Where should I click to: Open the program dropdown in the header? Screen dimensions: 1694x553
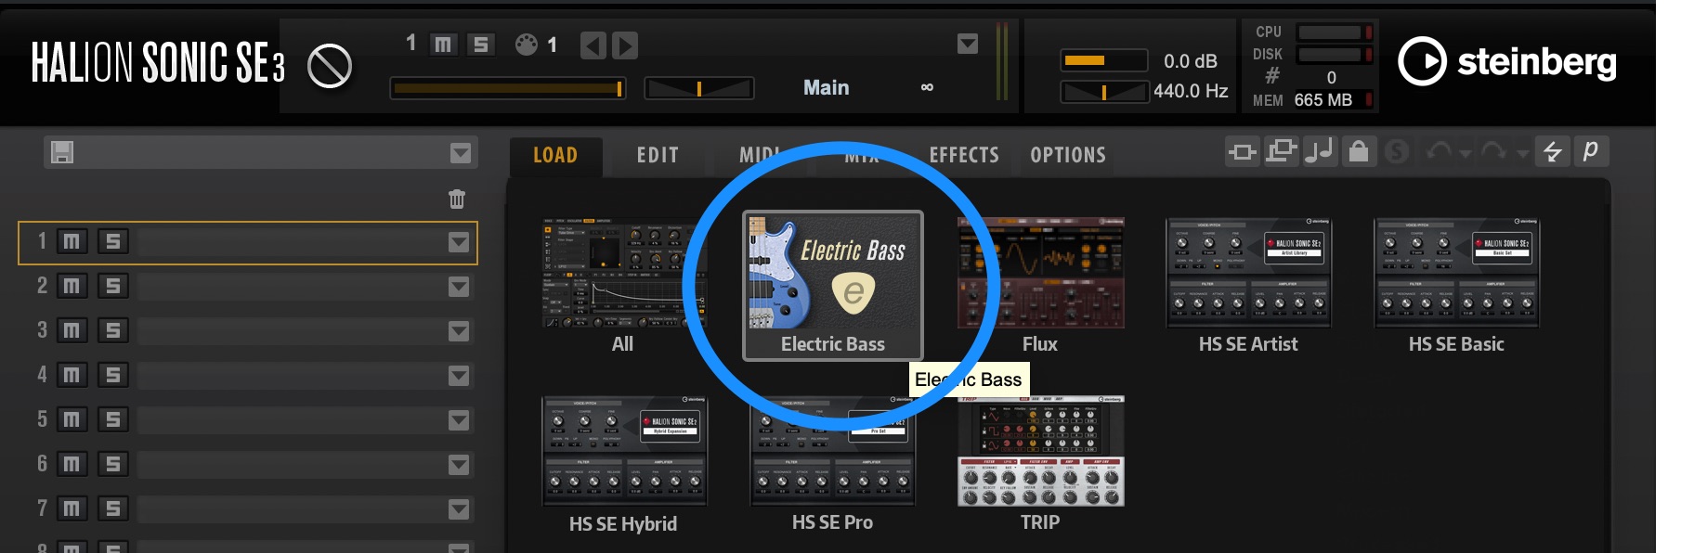968,45
